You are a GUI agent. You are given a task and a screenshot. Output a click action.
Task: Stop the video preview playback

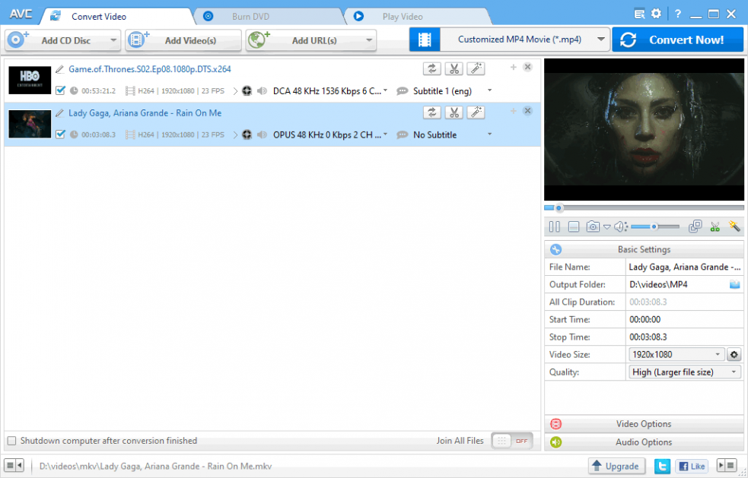coord(574,226)
